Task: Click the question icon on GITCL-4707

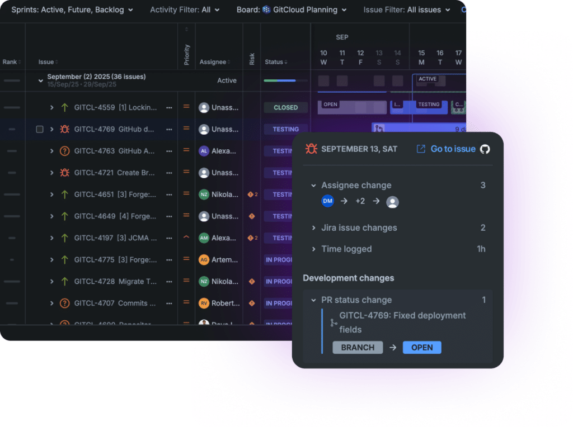Action: tap(65, 303)
